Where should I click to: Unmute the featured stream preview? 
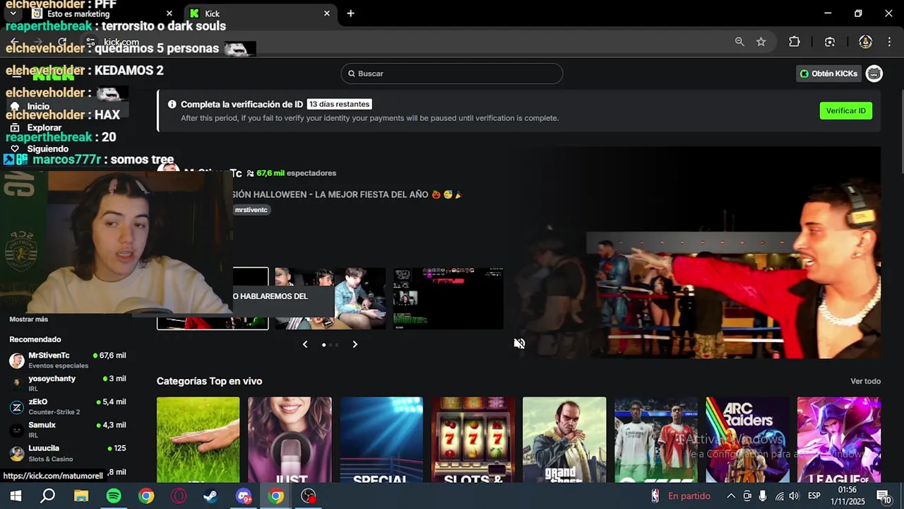click(519, 344)
